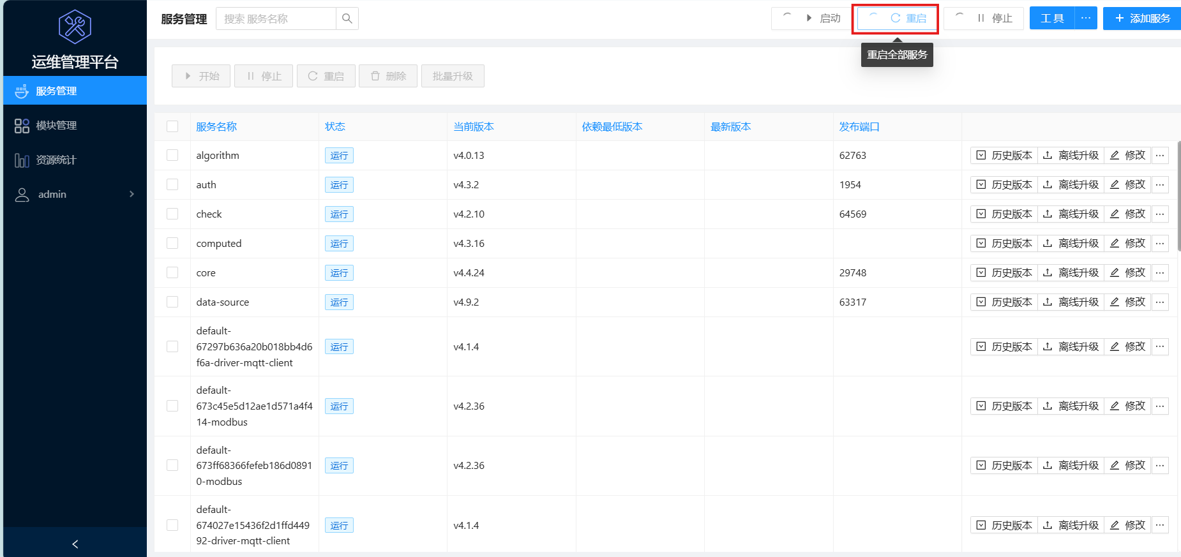This screenshot has height=557, width=1181.
Task: Open more options next to Tools button
Action: pos(1085,19)
